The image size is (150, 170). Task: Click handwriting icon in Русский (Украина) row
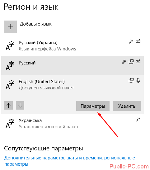coord(138,41)
